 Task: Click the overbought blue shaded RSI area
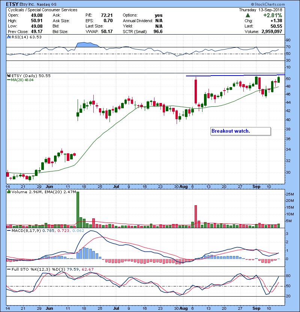(87, 45)
